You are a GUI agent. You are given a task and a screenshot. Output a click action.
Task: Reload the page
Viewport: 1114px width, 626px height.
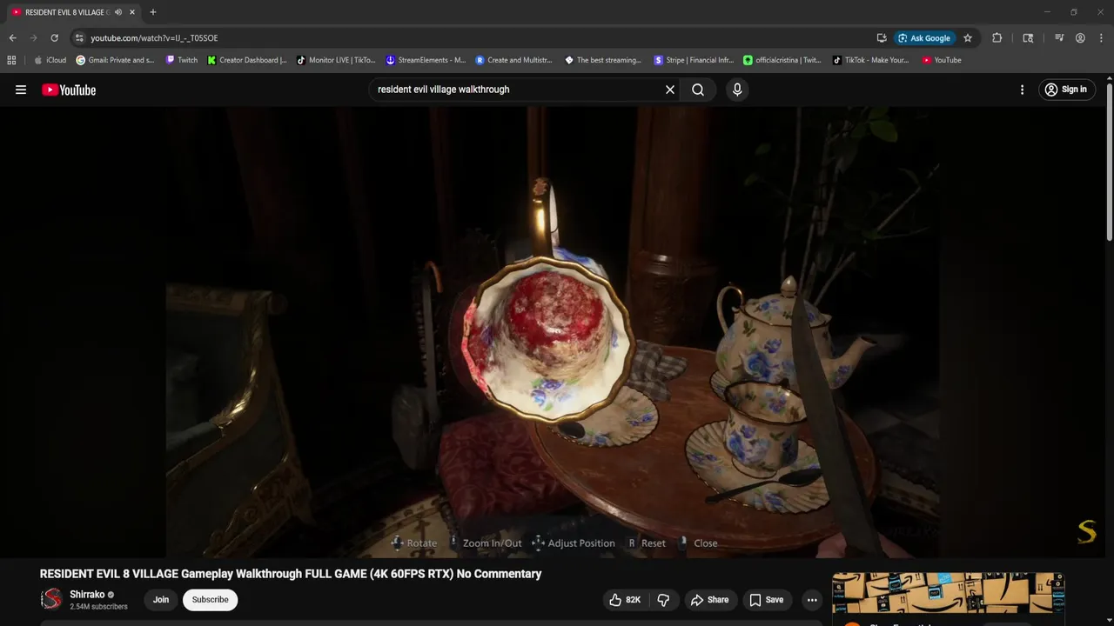point(54,38)
